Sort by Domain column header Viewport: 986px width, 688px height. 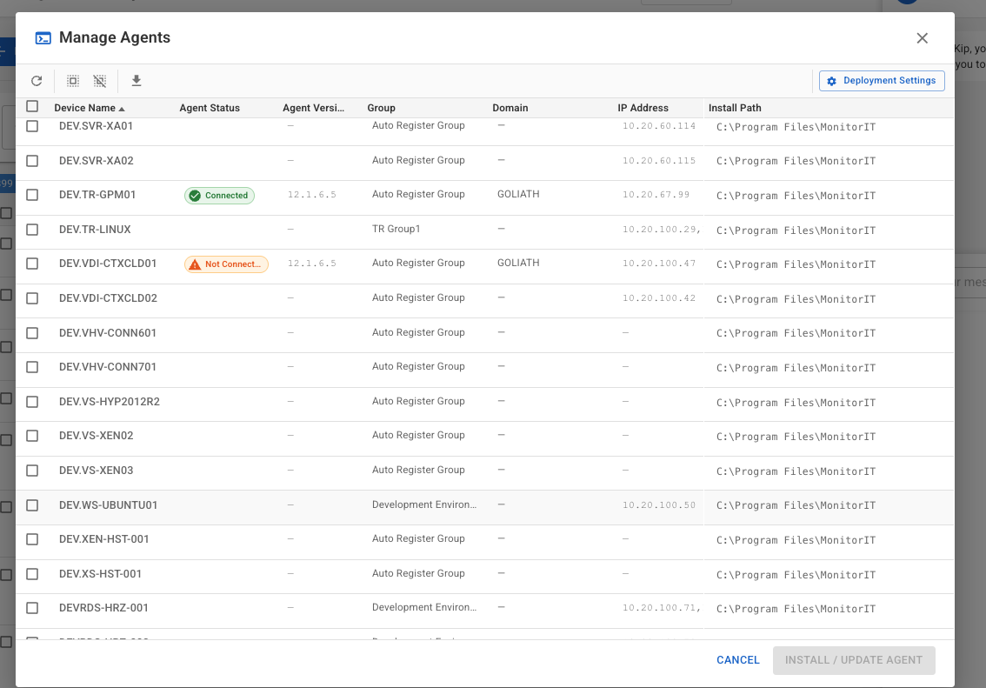tap(510, 108)
